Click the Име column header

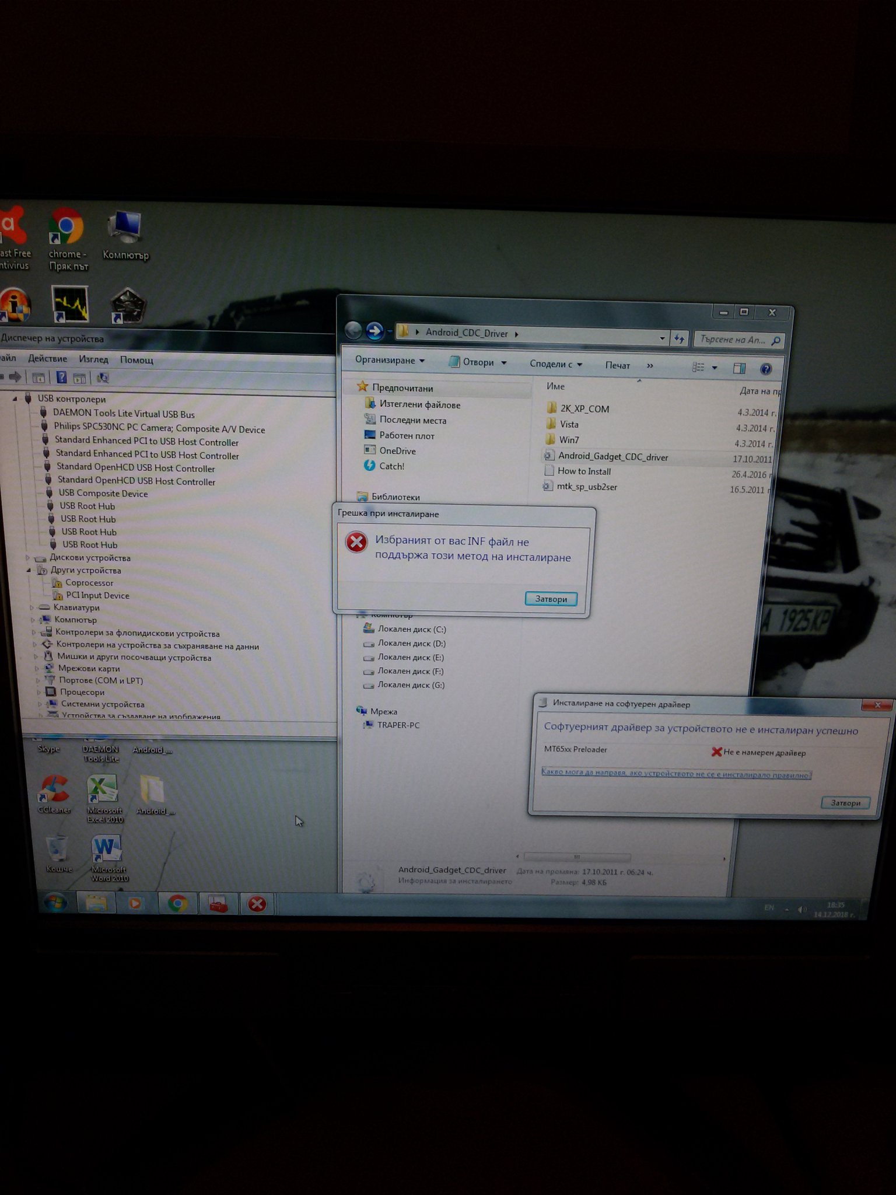pyautogui.click(x=555, y=386)
